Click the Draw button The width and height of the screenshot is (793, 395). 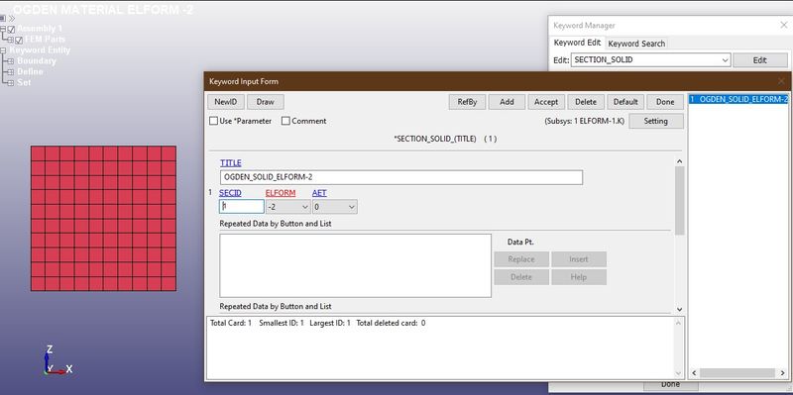coord(265,102)
